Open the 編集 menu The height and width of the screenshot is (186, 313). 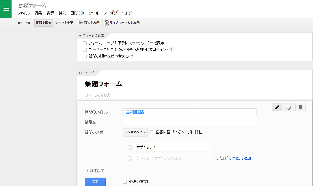pyautogui.click(x=38, y=13)
